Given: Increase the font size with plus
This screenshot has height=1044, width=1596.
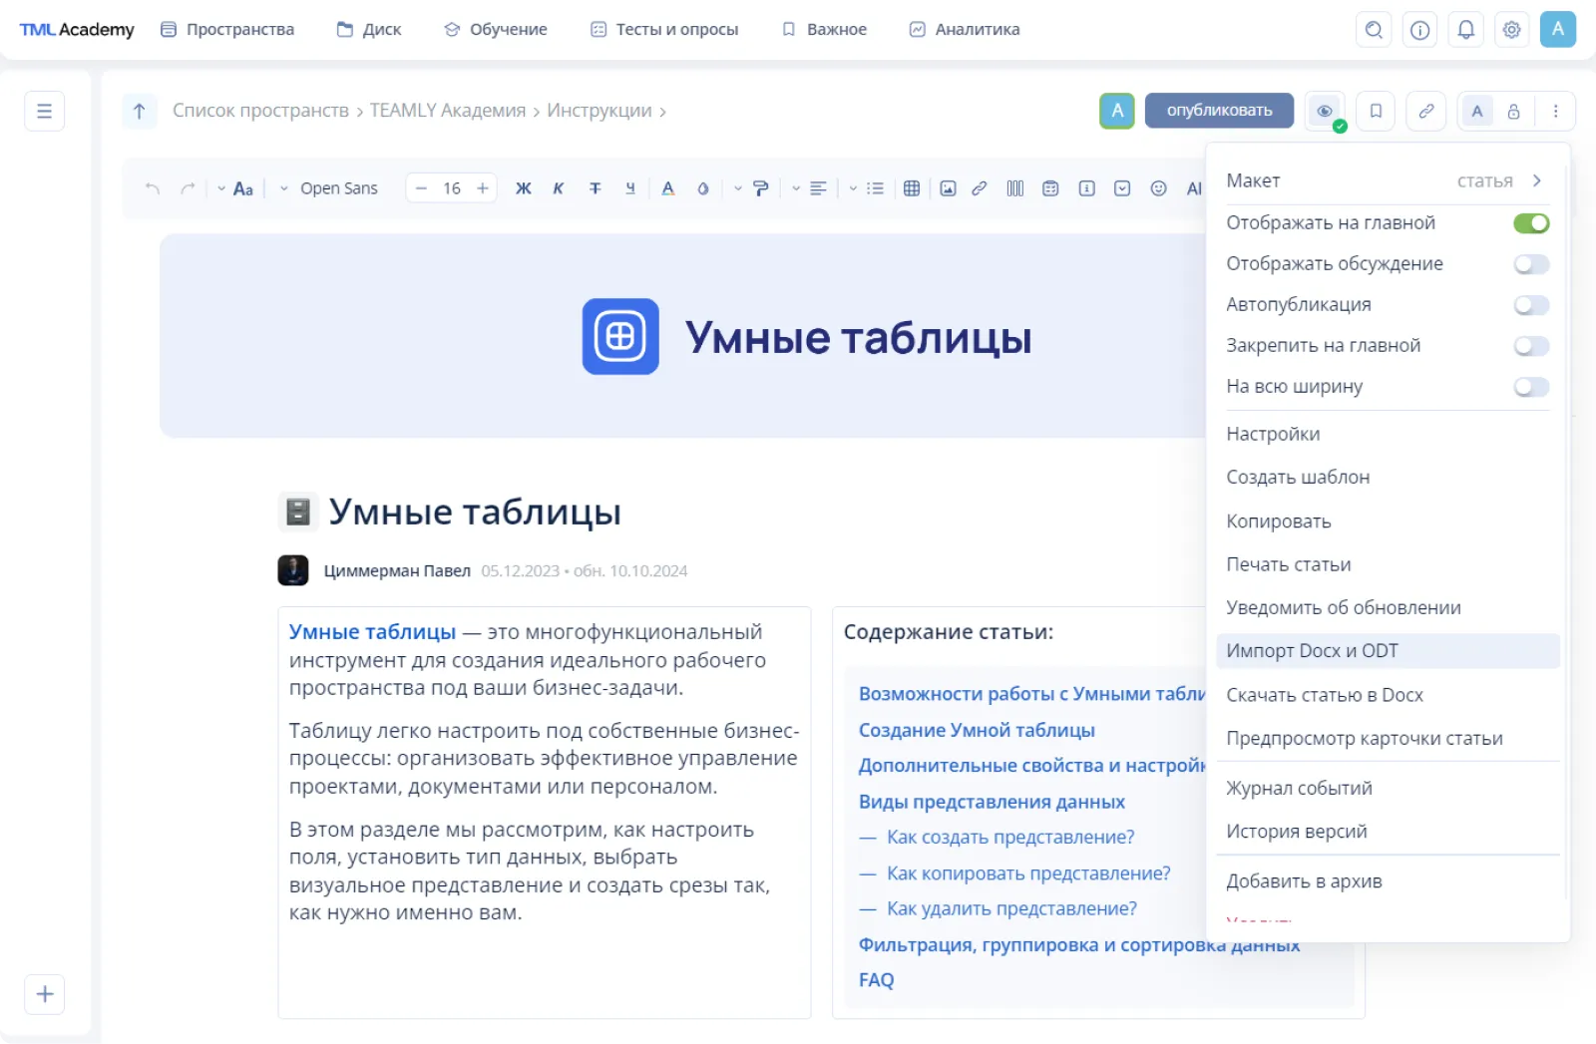Looking at the screenshot, I should point(483,188).
